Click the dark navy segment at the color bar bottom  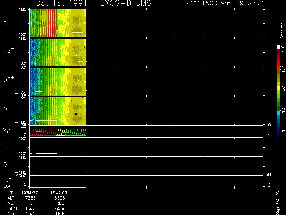[x=278, y=133]
